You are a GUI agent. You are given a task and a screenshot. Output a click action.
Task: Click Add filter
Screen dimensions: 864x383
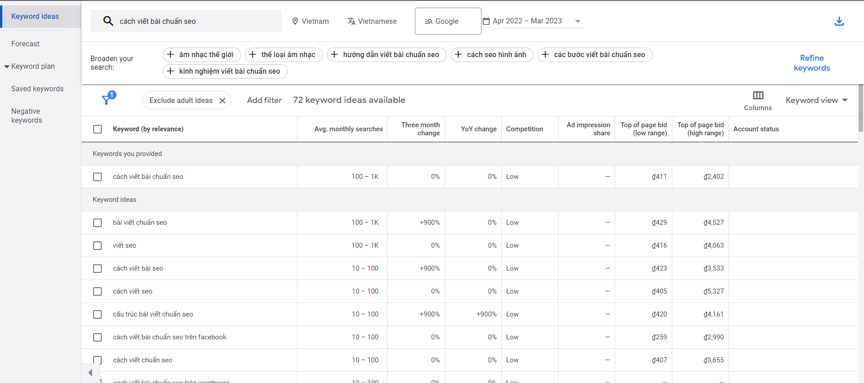(264, 100)
